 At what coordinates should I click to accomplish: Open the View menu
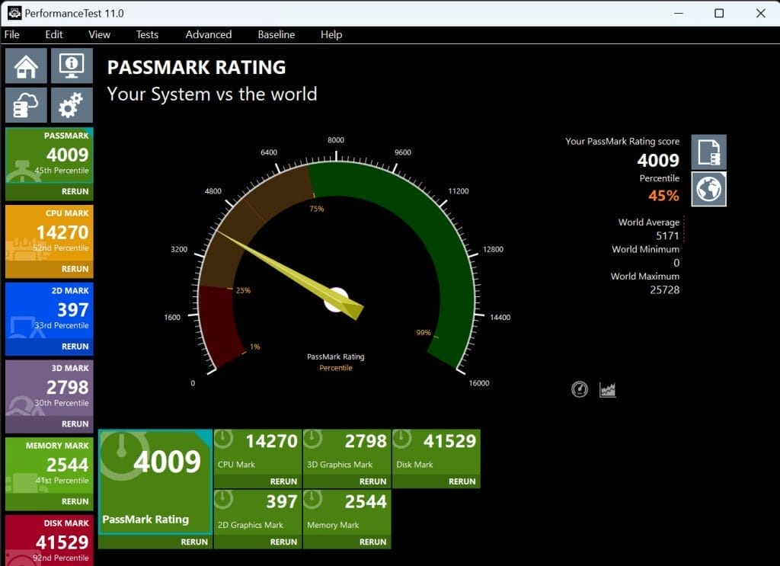100,34
